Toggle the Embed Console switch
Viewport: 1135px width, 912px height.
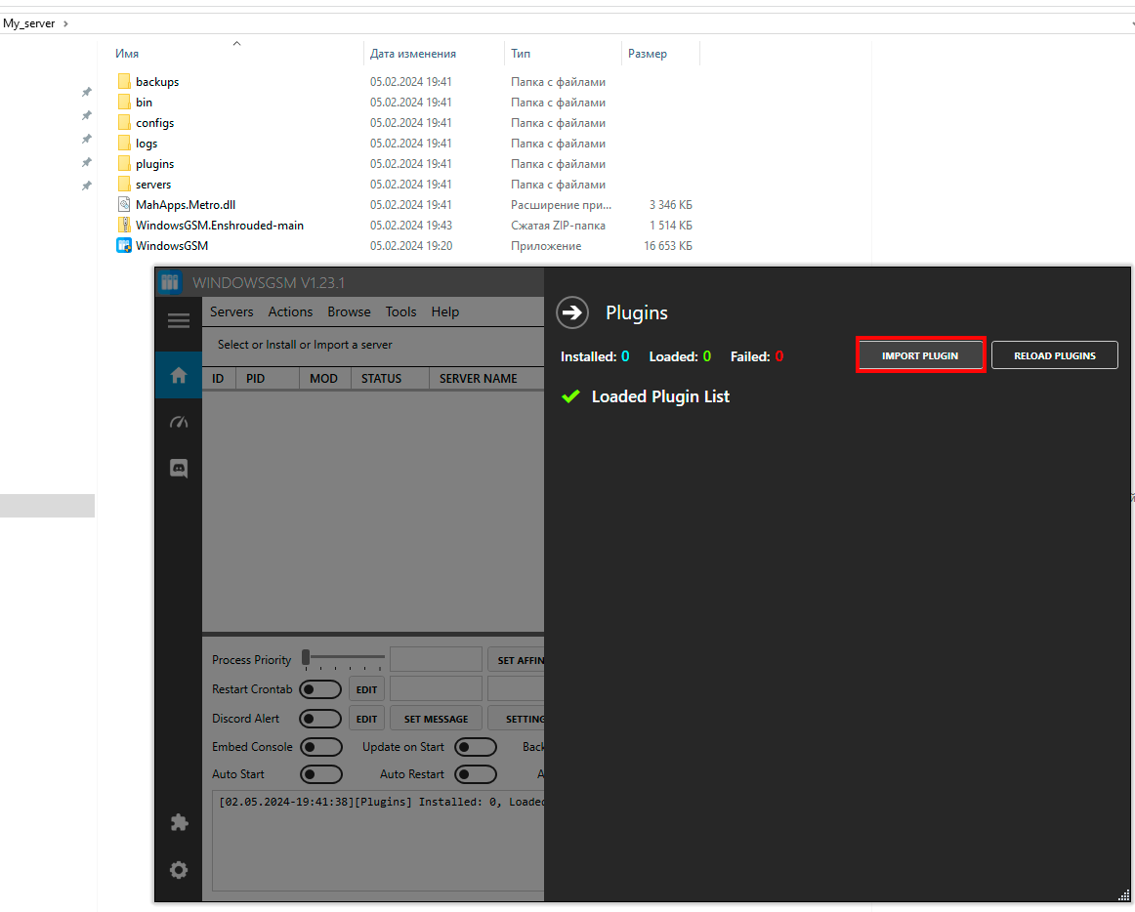click(x=320, y=747)
